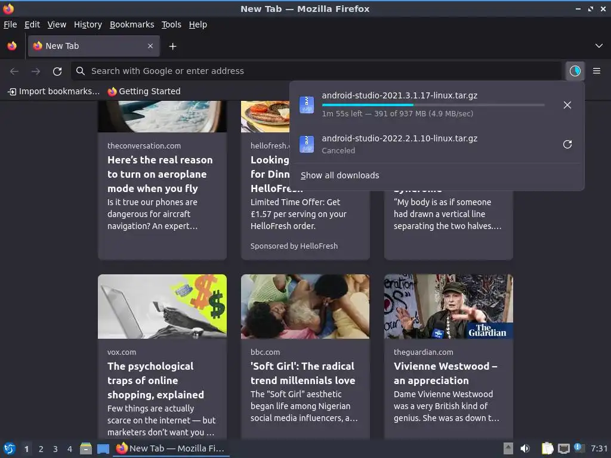Click the bbc.com article image
Image resolution: width=611 pixels, height=458 pixels.
(305, 307)
